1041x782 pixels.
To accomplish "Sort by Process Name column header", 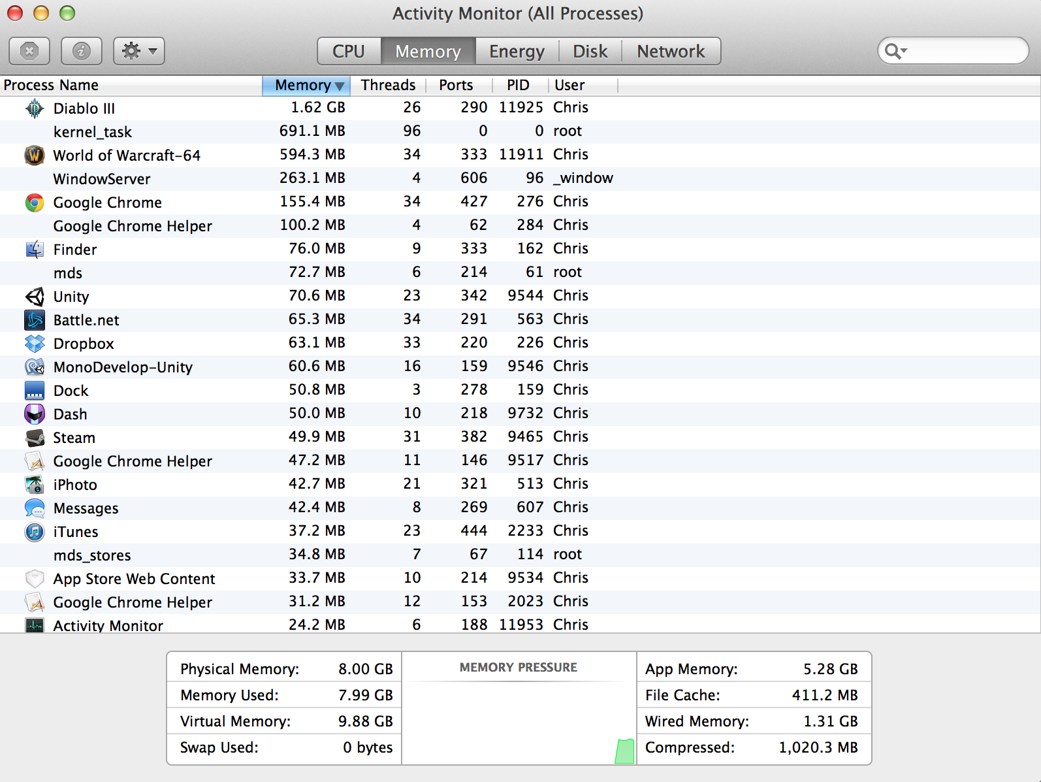I will tap(131, 85).
